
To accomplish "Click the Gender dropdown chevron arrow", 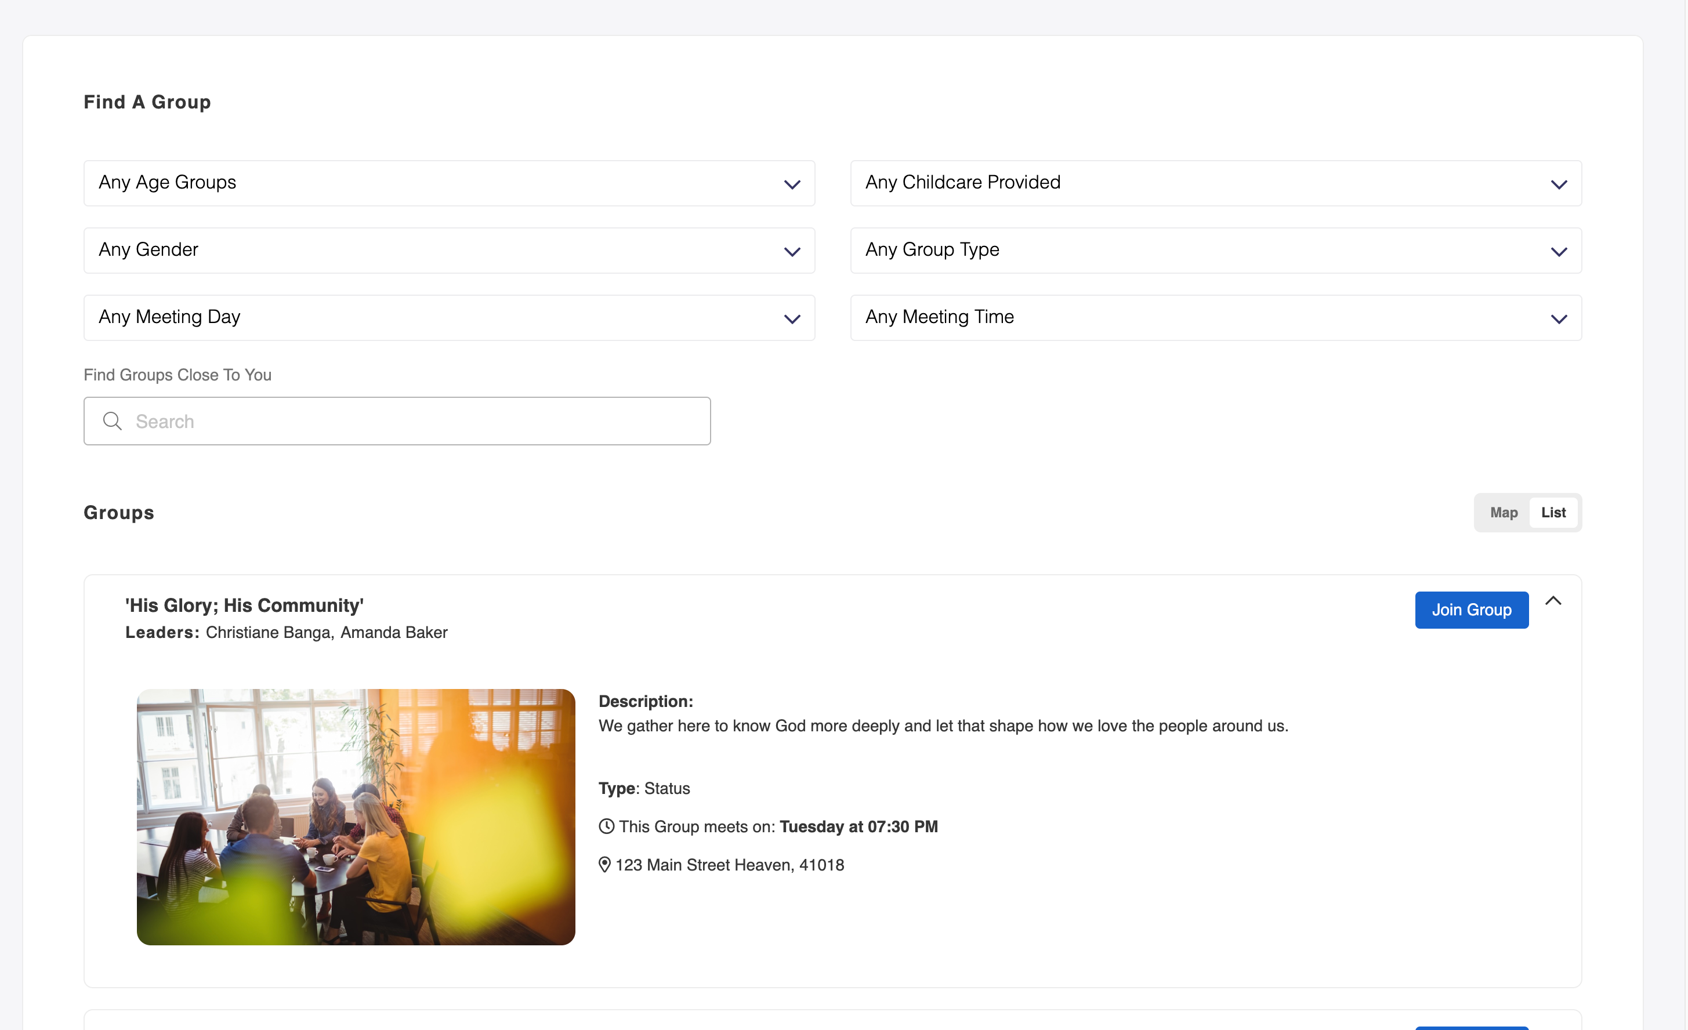I will tap(792, 252).
